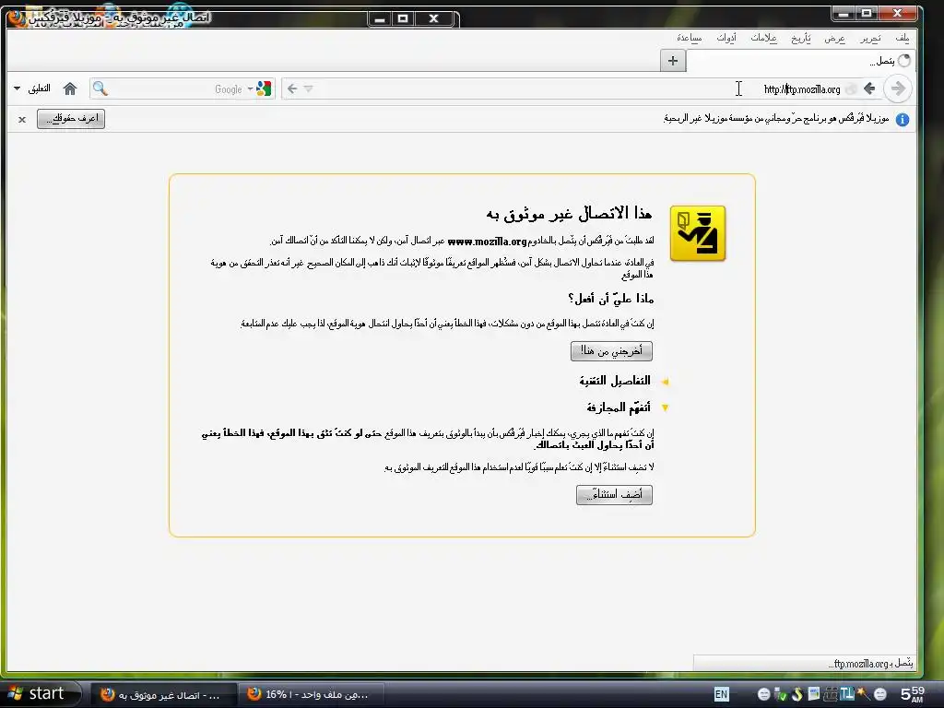The image size is (944, 708).
Task: Click the أضف استثناء button
Action: 614,495
